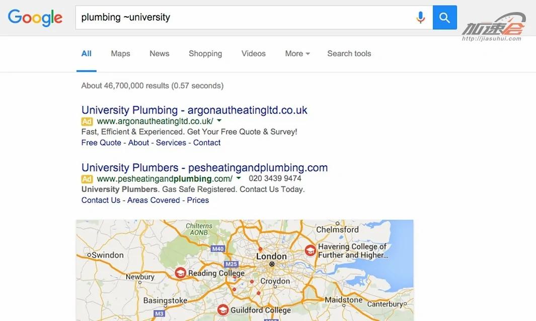The width and height of the screenshot is (536, 321).
Task: Switch to the News tab
Action: coord(159,54)
